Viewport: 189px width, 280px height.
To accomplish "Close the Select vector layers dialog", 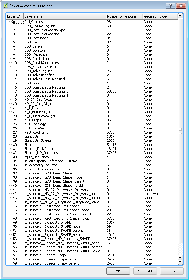I will [x=181, y=6].
